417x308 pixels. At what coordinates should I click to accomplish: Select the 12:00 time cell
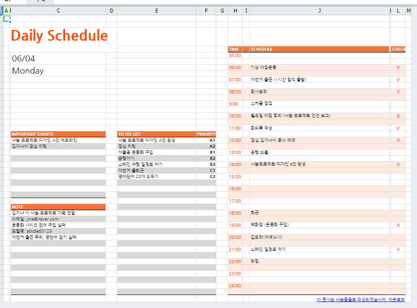click(x=236, y=140)
